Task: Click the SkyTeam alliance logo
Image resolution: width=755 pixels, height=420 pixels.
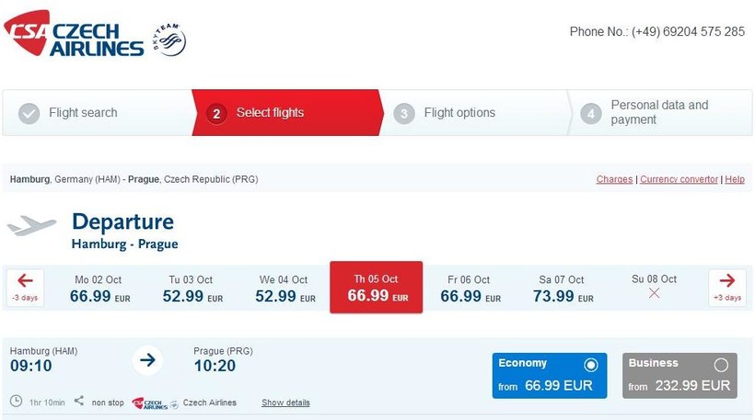Action: click(x=169, y=40)
